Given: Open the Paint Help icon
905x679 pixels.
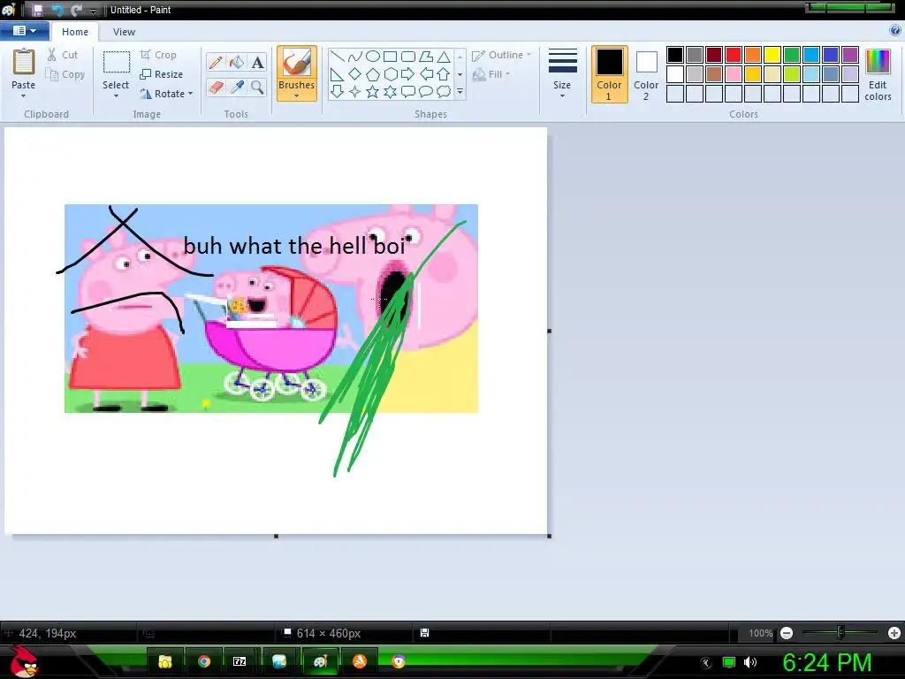Looking at the screenshot, I should [895, 31].
